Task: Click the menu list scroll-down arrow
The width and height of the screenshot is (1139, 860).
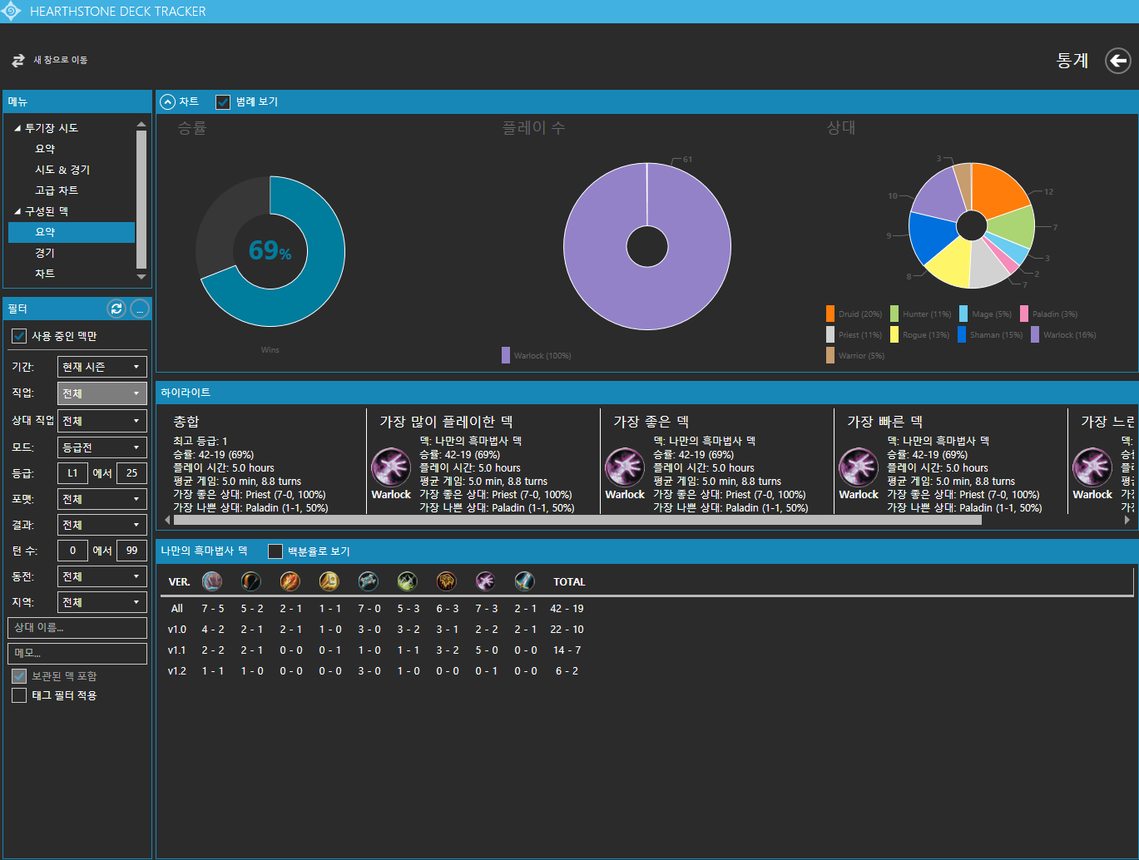Action: [x=141, y=277]
